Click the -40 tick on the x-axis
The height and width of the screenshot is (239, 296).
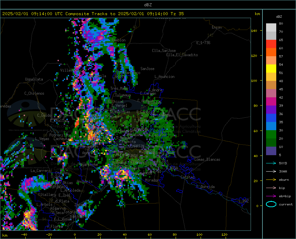click(x=24, y=235)
